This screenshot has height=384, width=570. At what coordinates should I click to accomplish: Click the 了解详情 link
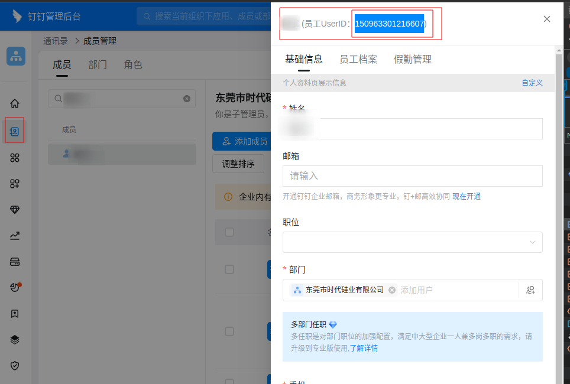point(364,348)
